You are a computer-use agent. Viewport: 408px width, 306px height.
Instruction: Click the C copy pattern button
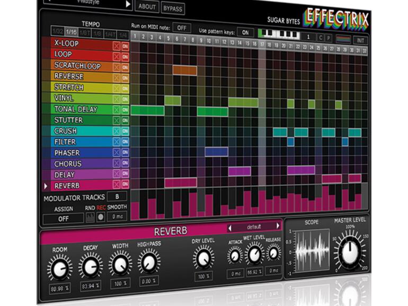coord(321,38)
